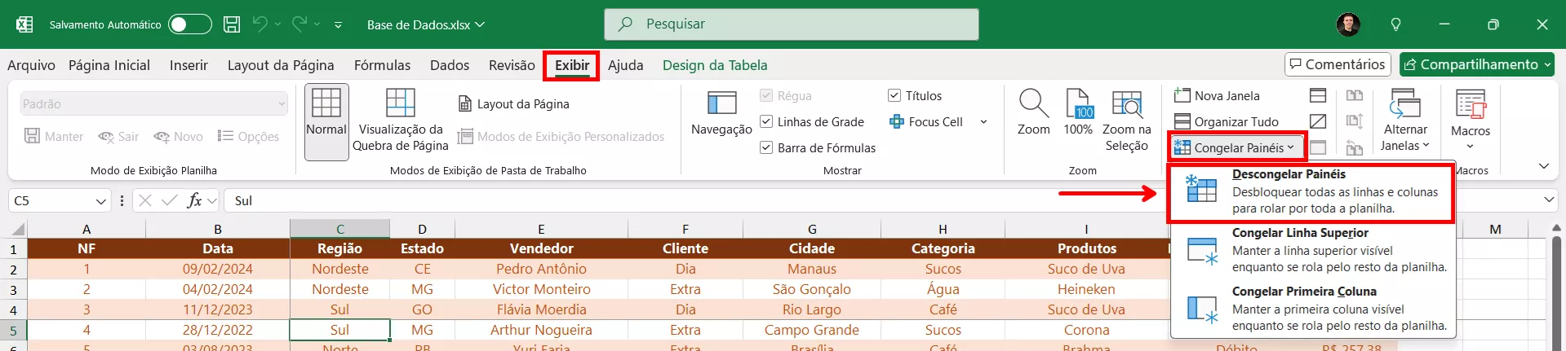Toggle the Salvamento Automático switch

point(189,24)
